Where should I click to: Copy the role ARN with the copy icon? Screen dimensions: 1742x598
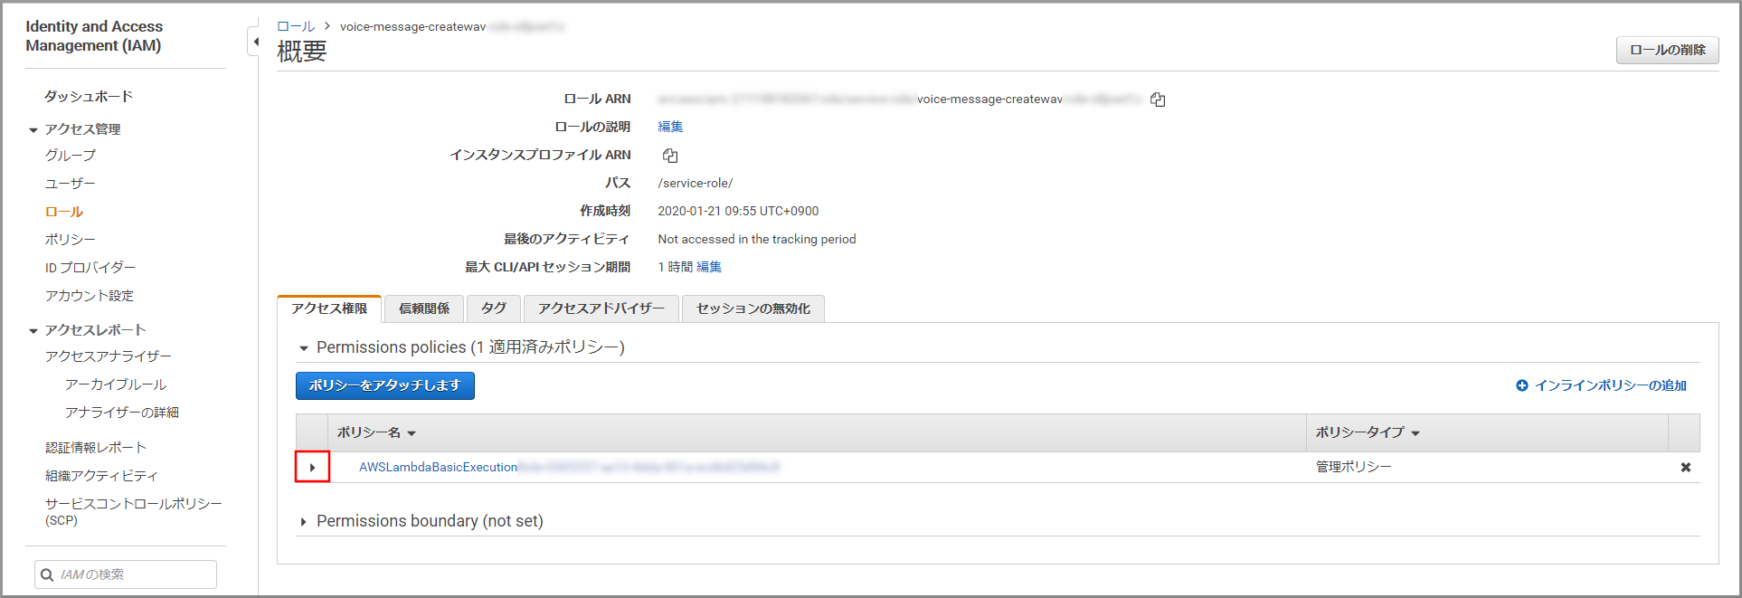pos(1158,100)
